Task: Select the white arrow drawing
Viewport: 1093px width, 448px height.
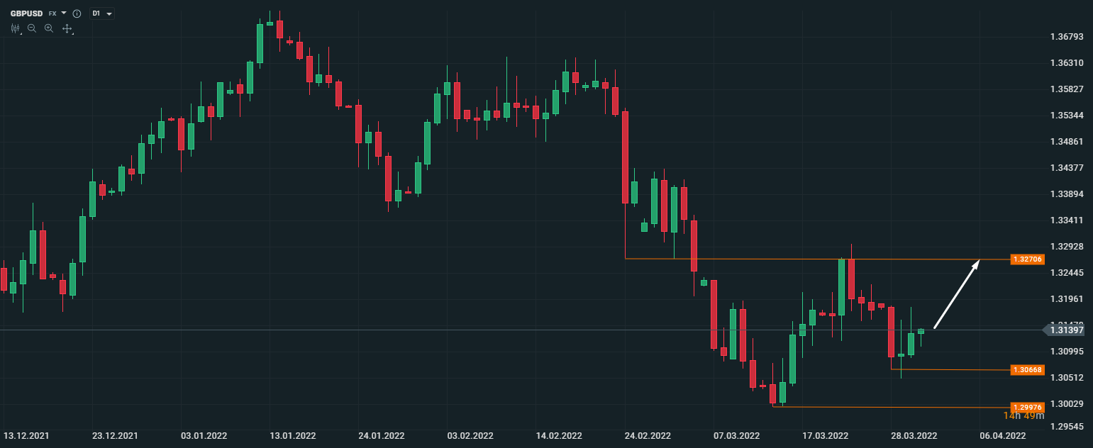Action: 956,295
